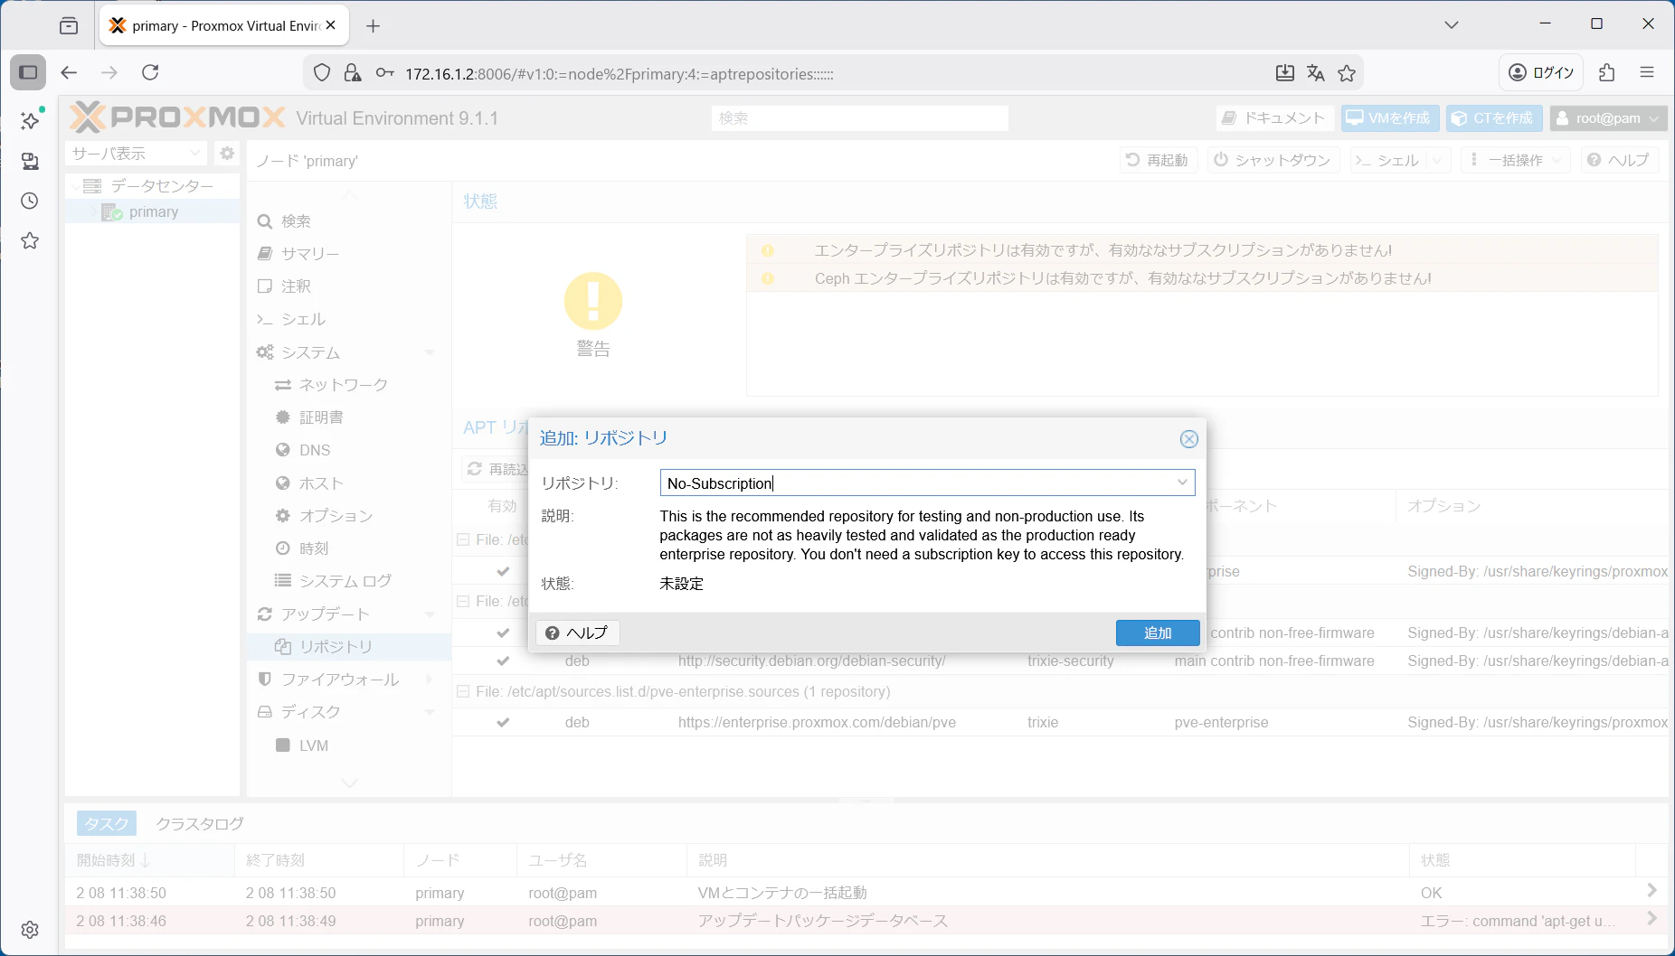Click the シャットダウン node button
1675x956 pixels.
[1273, 160]
